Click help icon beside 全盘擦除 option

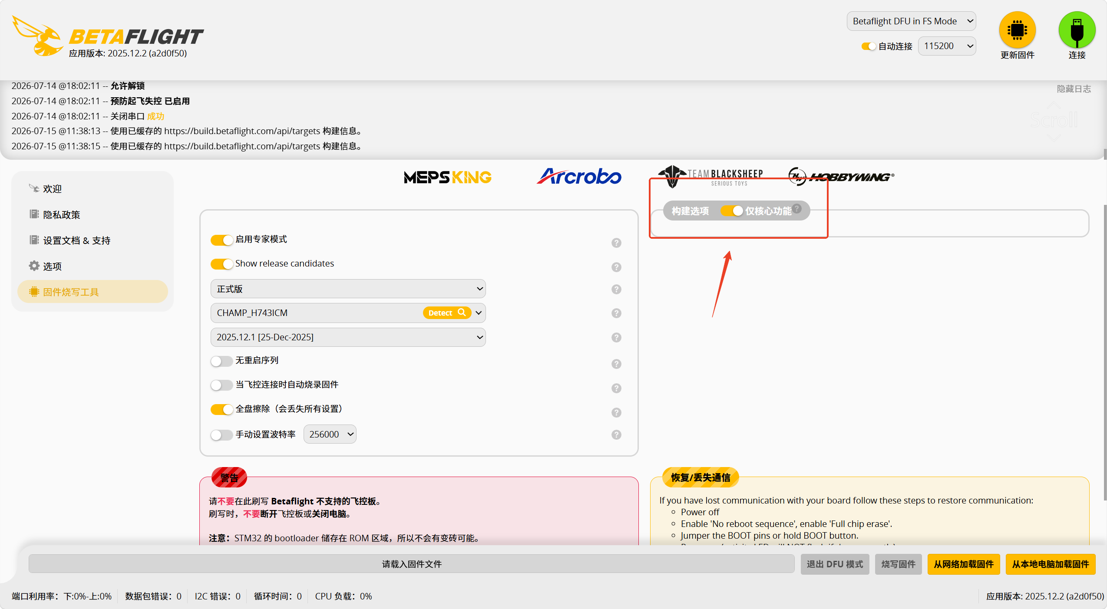pyautogui.click(x=616, y=412)
